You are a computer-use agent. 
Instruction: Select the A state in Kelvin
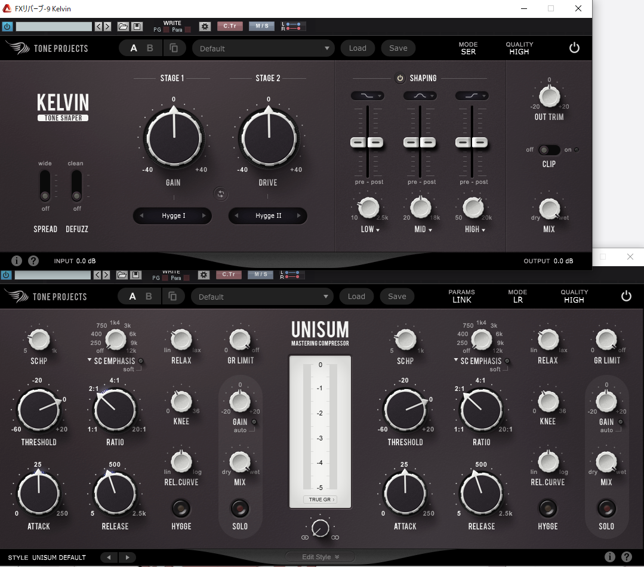pyautogui.click(x=134, y=48)
